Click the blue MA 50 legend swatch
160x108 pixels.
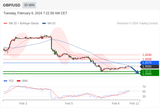44,23
